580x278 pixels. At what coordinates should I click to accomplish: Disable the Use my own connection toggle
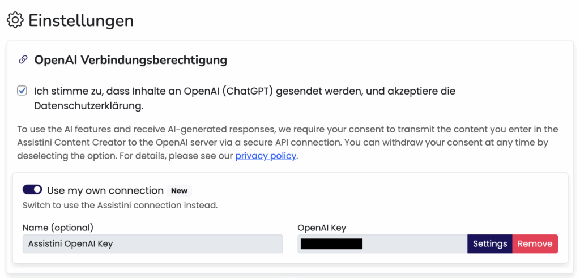32,190
